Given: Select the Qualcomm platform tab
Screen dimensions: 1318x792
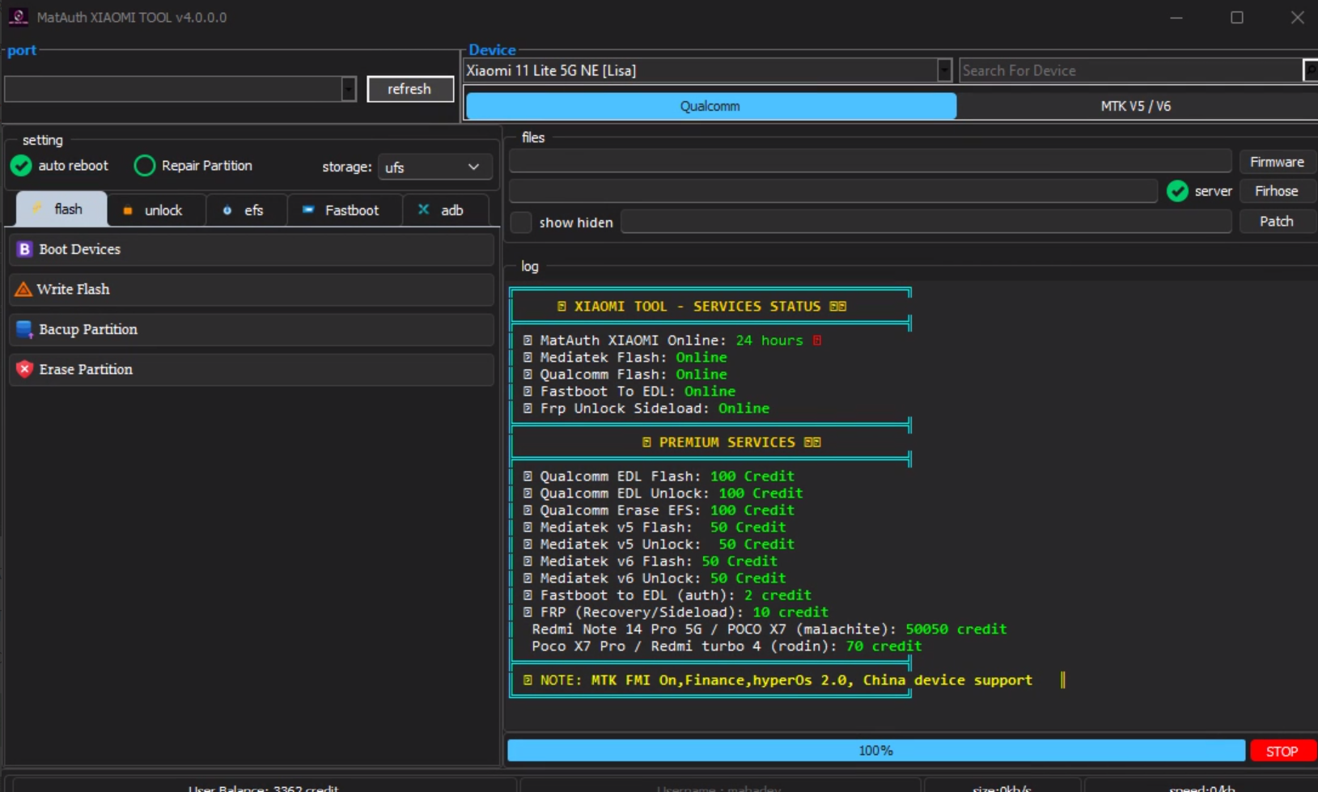Looking at the screenshot, I should click(x=711, y=106).
